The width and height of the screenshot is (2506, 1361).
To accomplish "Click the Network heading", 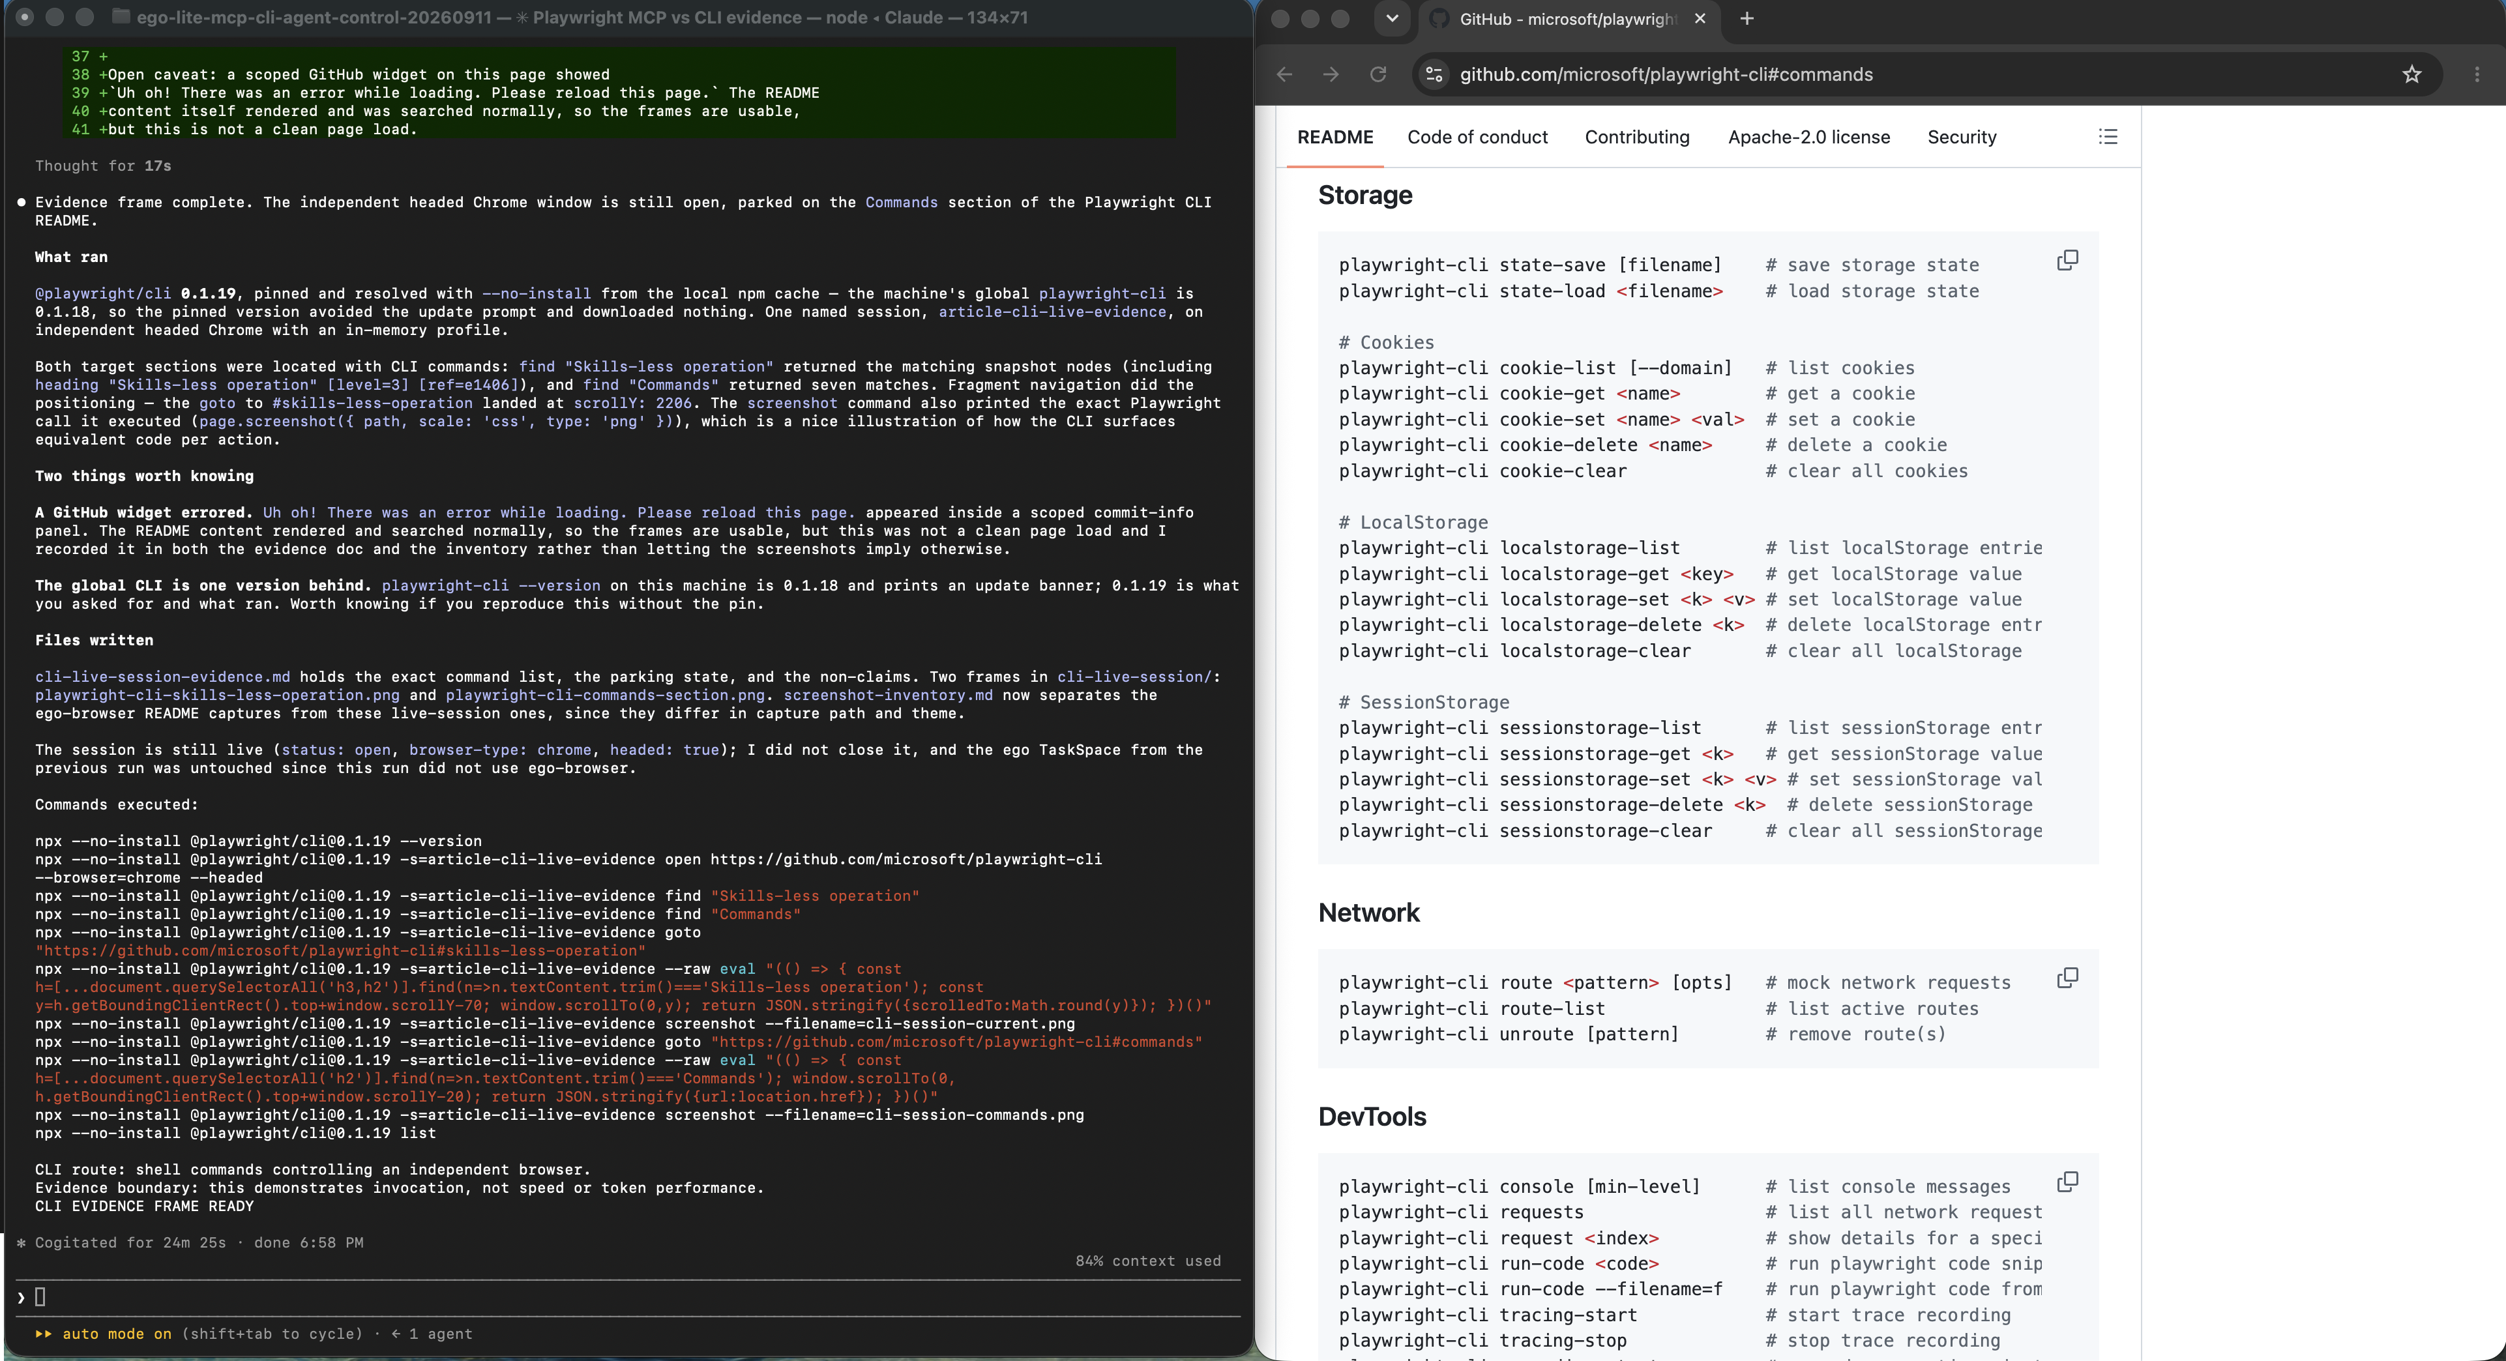I will pyautogui.click(x=1369, y=913).
